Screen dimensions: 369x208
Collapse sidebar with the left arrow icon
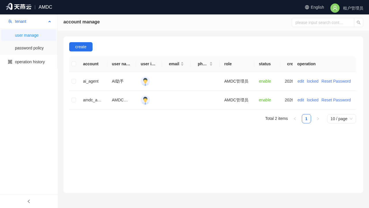[29, 201]
